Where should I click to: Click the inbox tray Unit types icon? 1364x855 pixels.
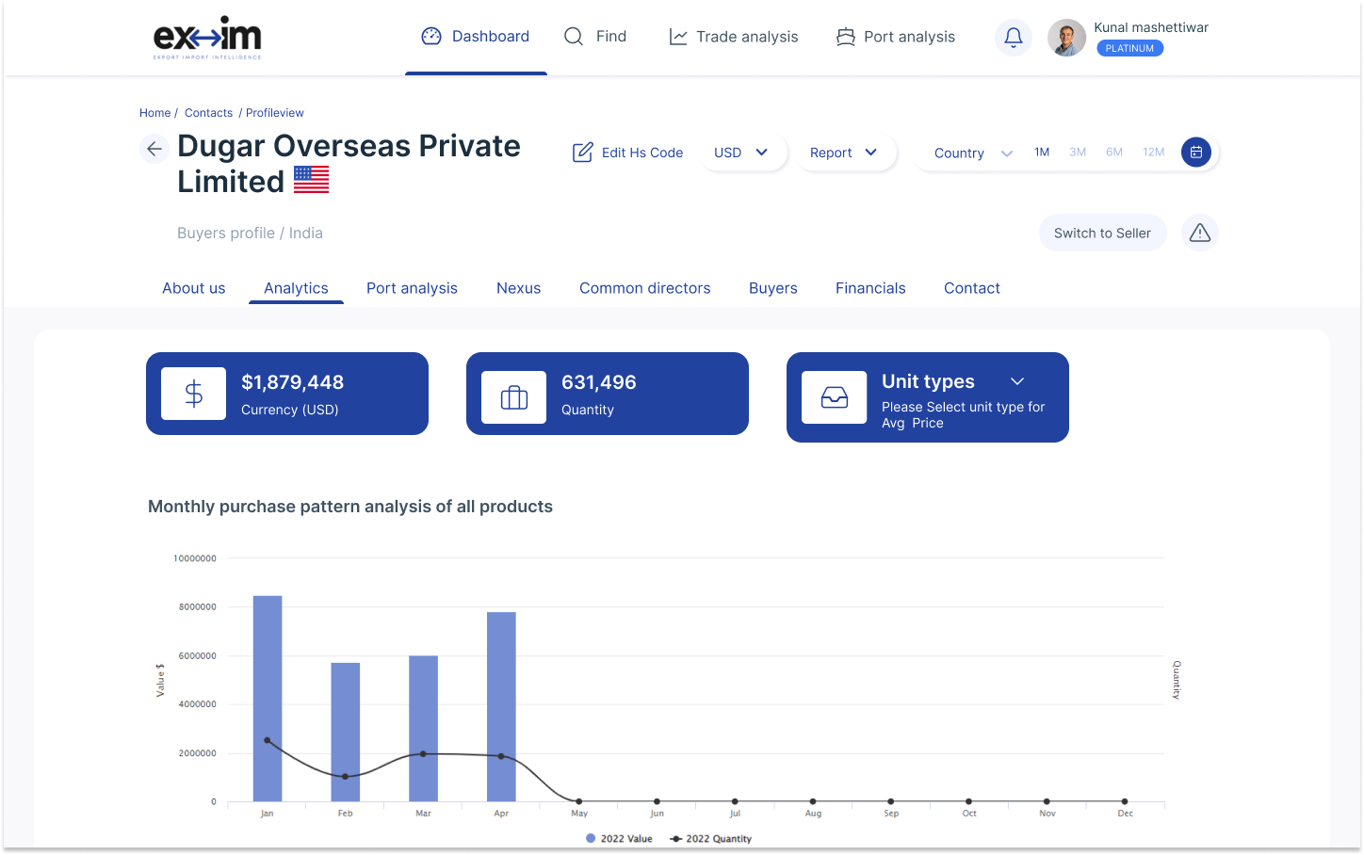point(834,397)
